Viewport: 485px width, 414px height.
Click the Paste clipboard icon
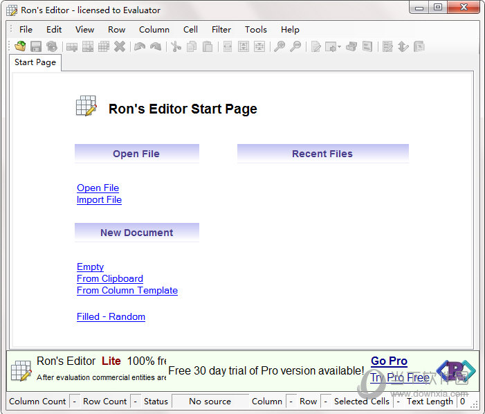click(208, 46)
